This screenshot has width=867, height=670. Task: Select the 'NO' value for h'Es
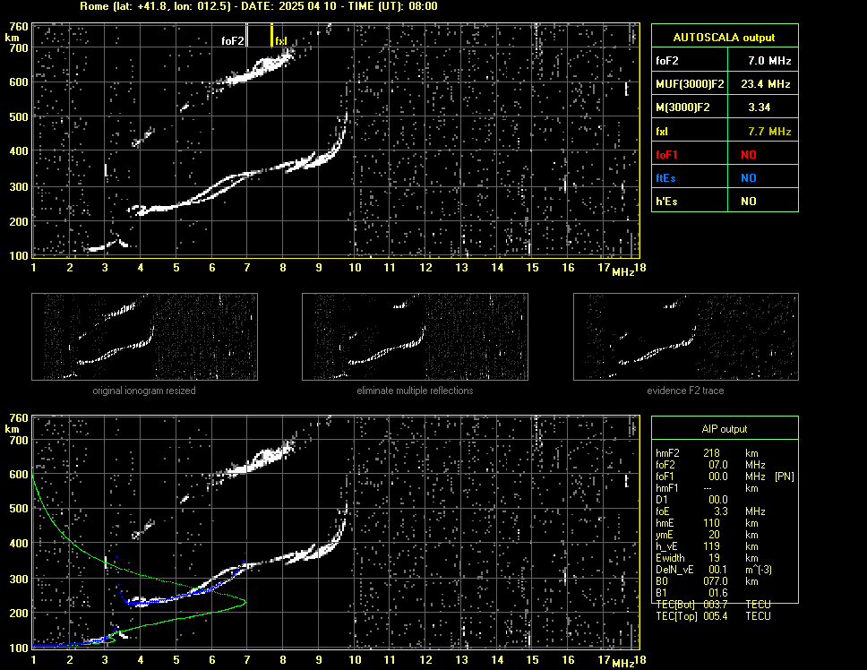click(749, 202)
